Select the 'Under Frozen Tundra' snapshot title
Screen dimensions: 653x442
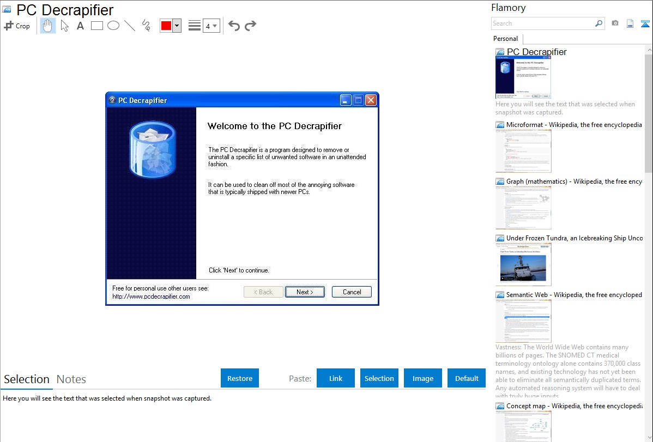click(575, 238)
